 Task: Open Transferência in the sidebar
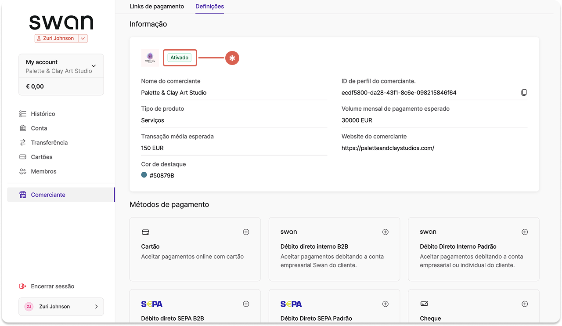pos(49,143)
